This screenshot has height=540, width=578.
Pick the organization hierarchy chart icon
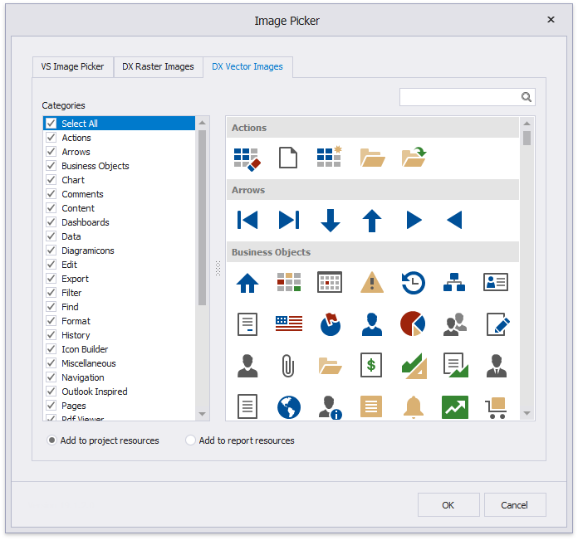click(454, 282)
